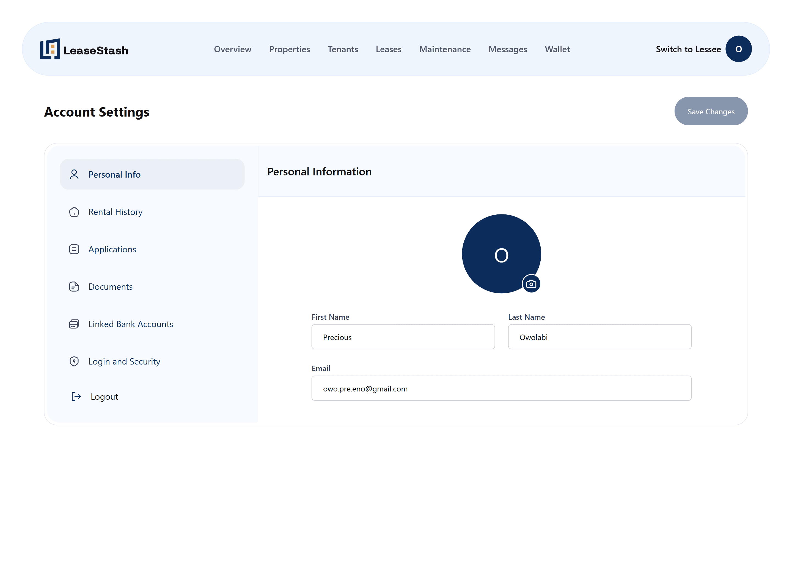Click the LeaseStash logo
The height and width of the screenshot is (563, 792).
(84, 49)
